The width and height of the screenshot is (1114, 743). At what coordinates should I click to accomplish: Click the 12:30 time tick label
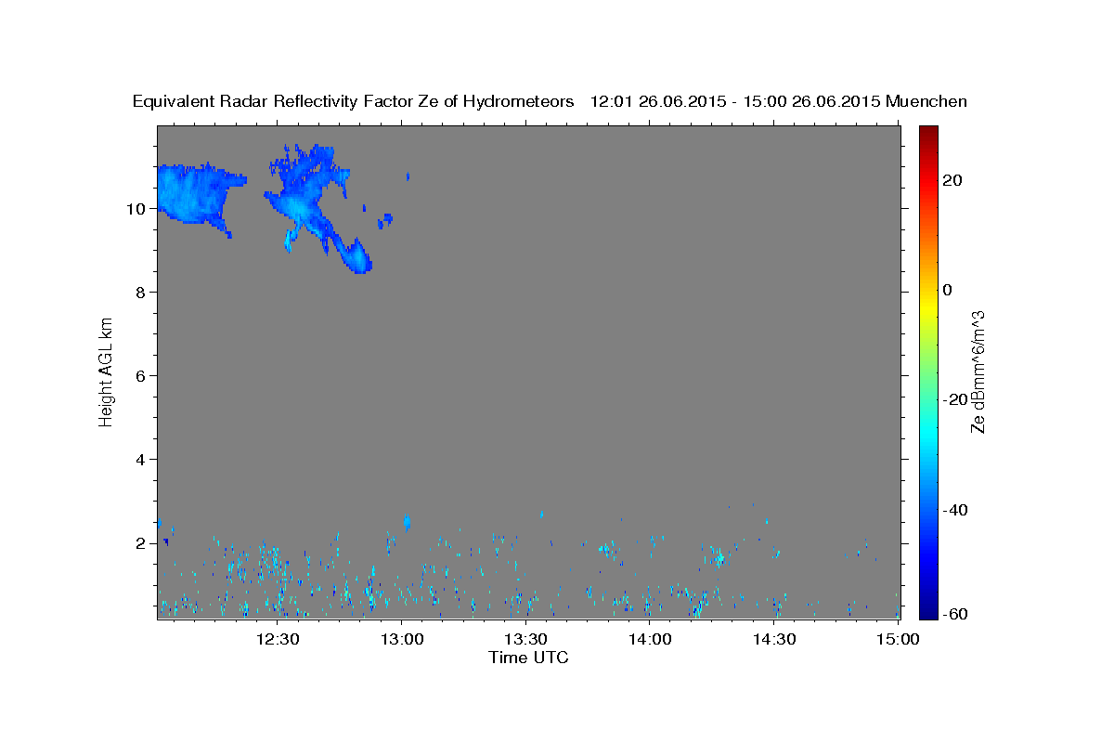(277, 639)
